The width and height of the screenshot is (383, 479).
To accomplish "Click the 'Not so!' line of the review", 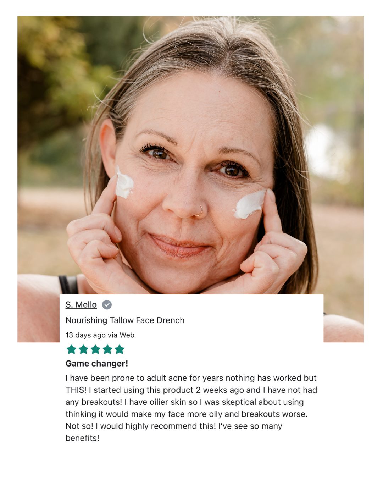I will click(174, 426).
